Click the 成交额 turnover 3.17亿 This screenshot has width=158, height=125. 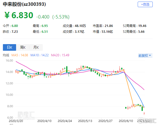click(x=79, y=32)
